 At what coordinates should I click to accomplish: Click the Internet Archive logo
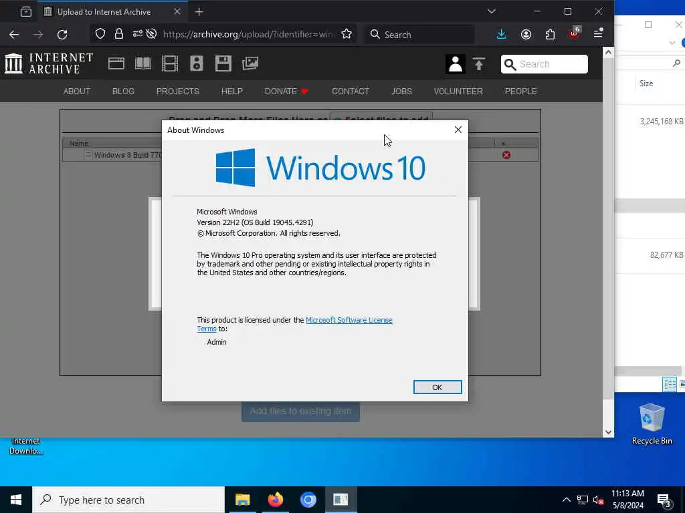point(48,63)
